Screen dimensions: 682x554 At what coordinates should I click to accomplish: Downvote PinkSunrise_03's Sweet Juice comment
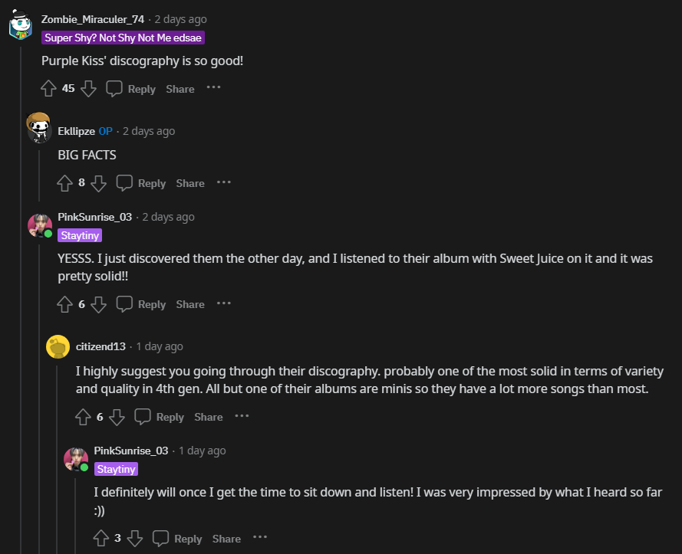(99, 304)
